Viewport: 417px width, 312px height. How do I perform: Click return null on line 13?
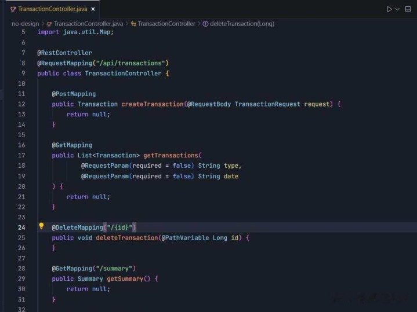pyautogui.click(x=88, y=115)
